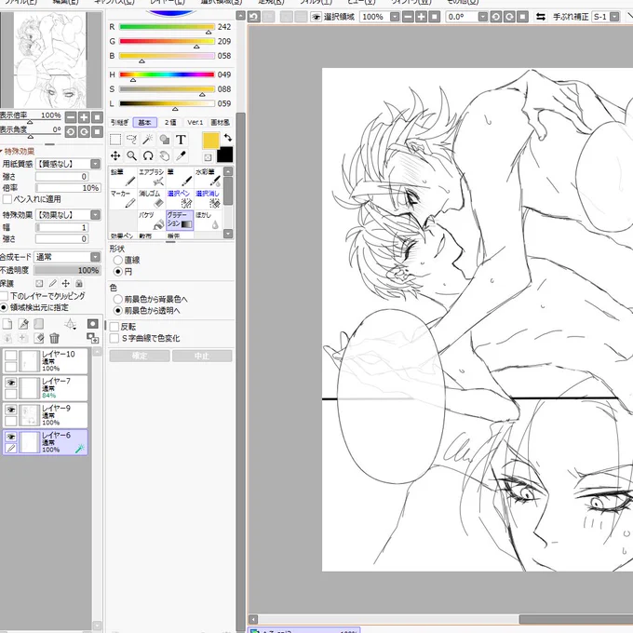This screenshot has height=633, width=633.
Task: Select 直線 shape radio button
Action: [x=118, y=260]
